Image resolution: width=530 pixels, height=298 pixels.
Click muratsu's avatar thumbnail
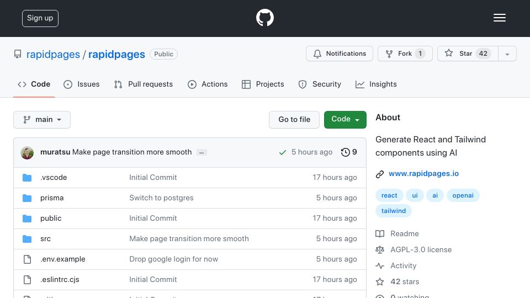(27, 153)
